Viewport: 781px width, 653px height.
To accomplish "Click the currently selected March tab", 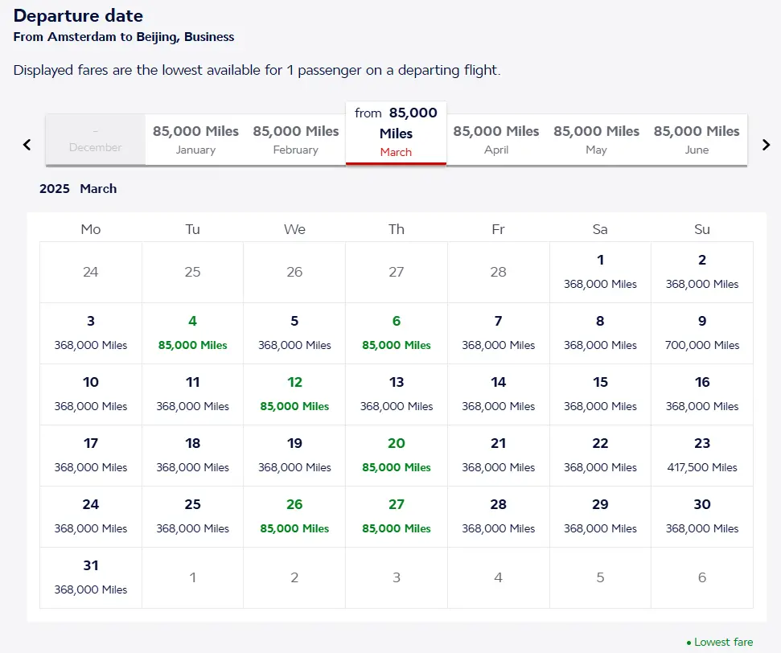I will click(x=396, y=133).
